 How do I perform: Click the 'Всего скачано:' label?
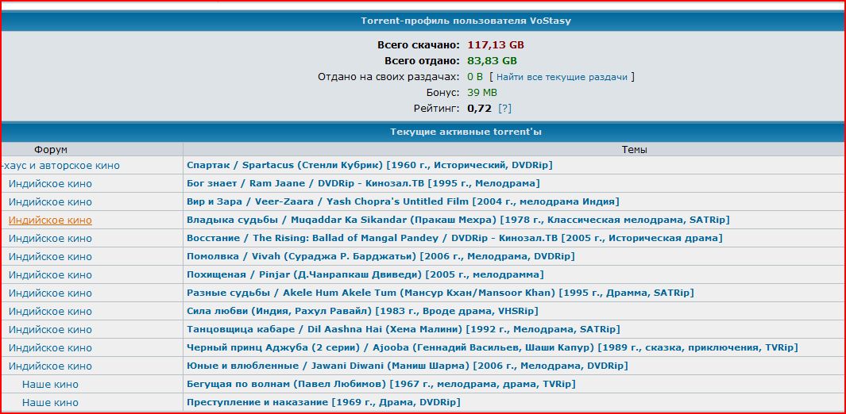click(x=419, y=44)
